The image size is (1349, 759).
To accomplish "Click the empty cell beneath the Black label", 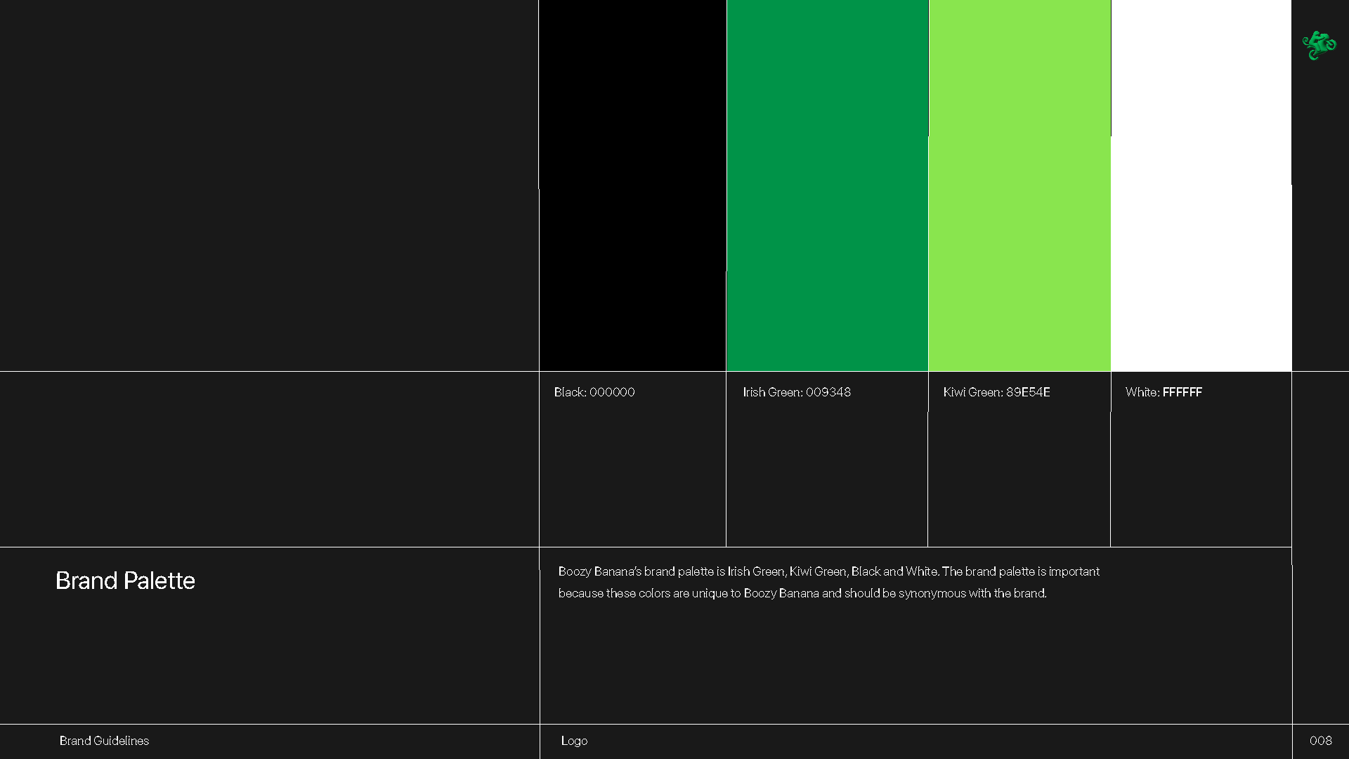I will pyautogui.click(x=632, y=478).
